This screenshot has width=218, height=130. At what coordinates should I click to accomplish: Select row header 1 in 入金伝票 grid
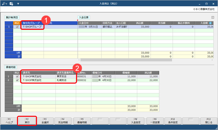[9, 27]
